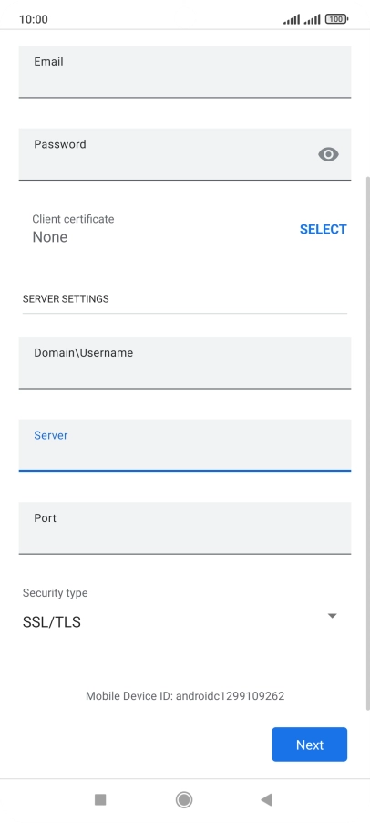Tap the Mobile Device ID text
This screenshot has height=823, width=370.
coord(185,696)
